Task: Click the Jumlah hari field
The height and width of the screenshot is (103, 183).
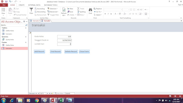Action: (64, 44)
